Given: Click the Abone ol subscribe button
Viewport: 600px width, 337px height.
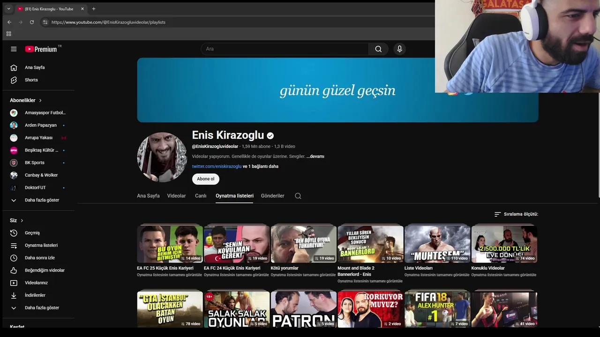Looking at the screenshot, I should 205,179.
